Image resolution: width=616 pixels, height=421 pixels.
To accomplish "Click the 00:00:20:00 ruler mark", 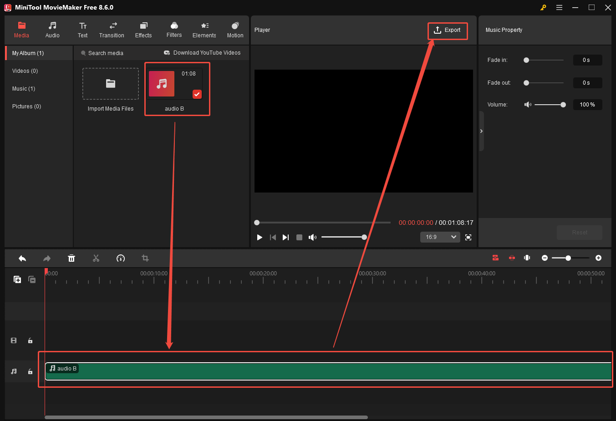I will pyautogui.click(x=263, y=274).
